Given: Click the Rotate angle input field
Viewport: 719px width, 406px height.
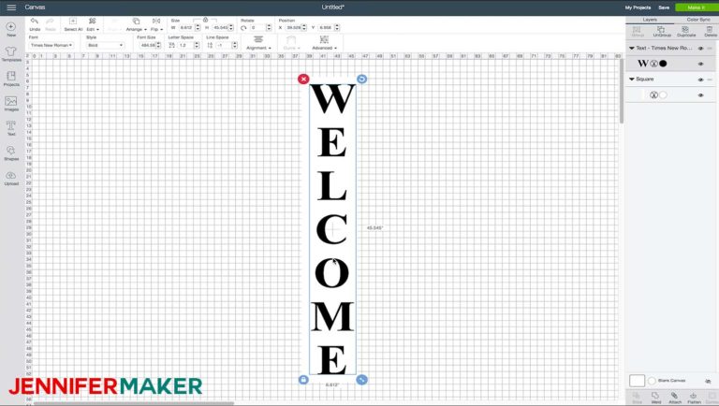Looking at the screenshot, I should click(x=257, y=28).
